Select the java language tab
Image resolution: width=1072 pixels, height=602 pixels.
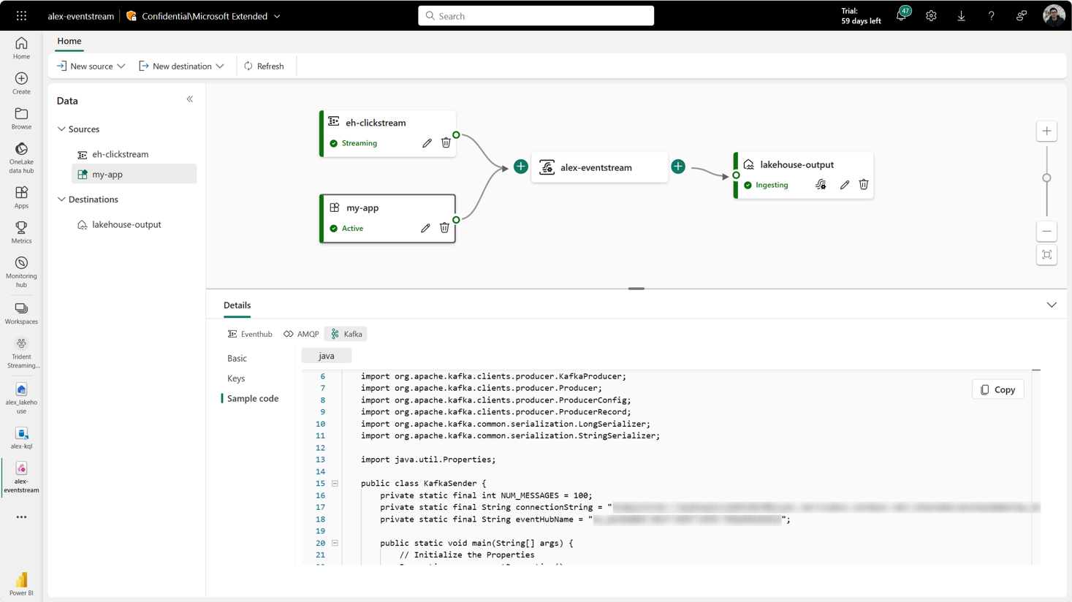point(327,356)
